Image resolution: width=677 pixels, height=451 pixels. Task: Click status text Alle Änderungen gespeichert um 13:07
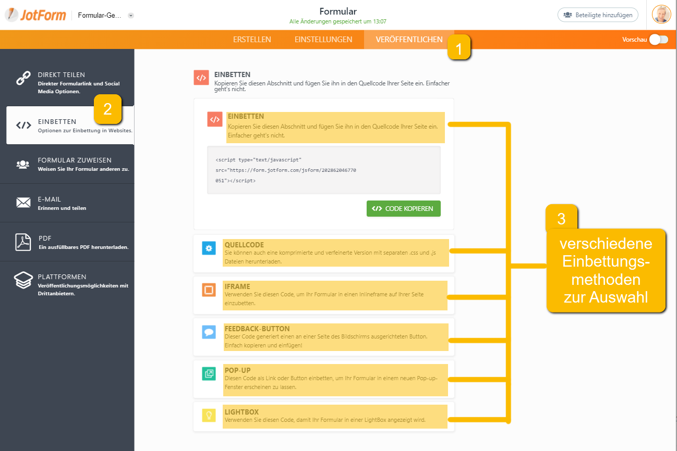coord(338,22)
